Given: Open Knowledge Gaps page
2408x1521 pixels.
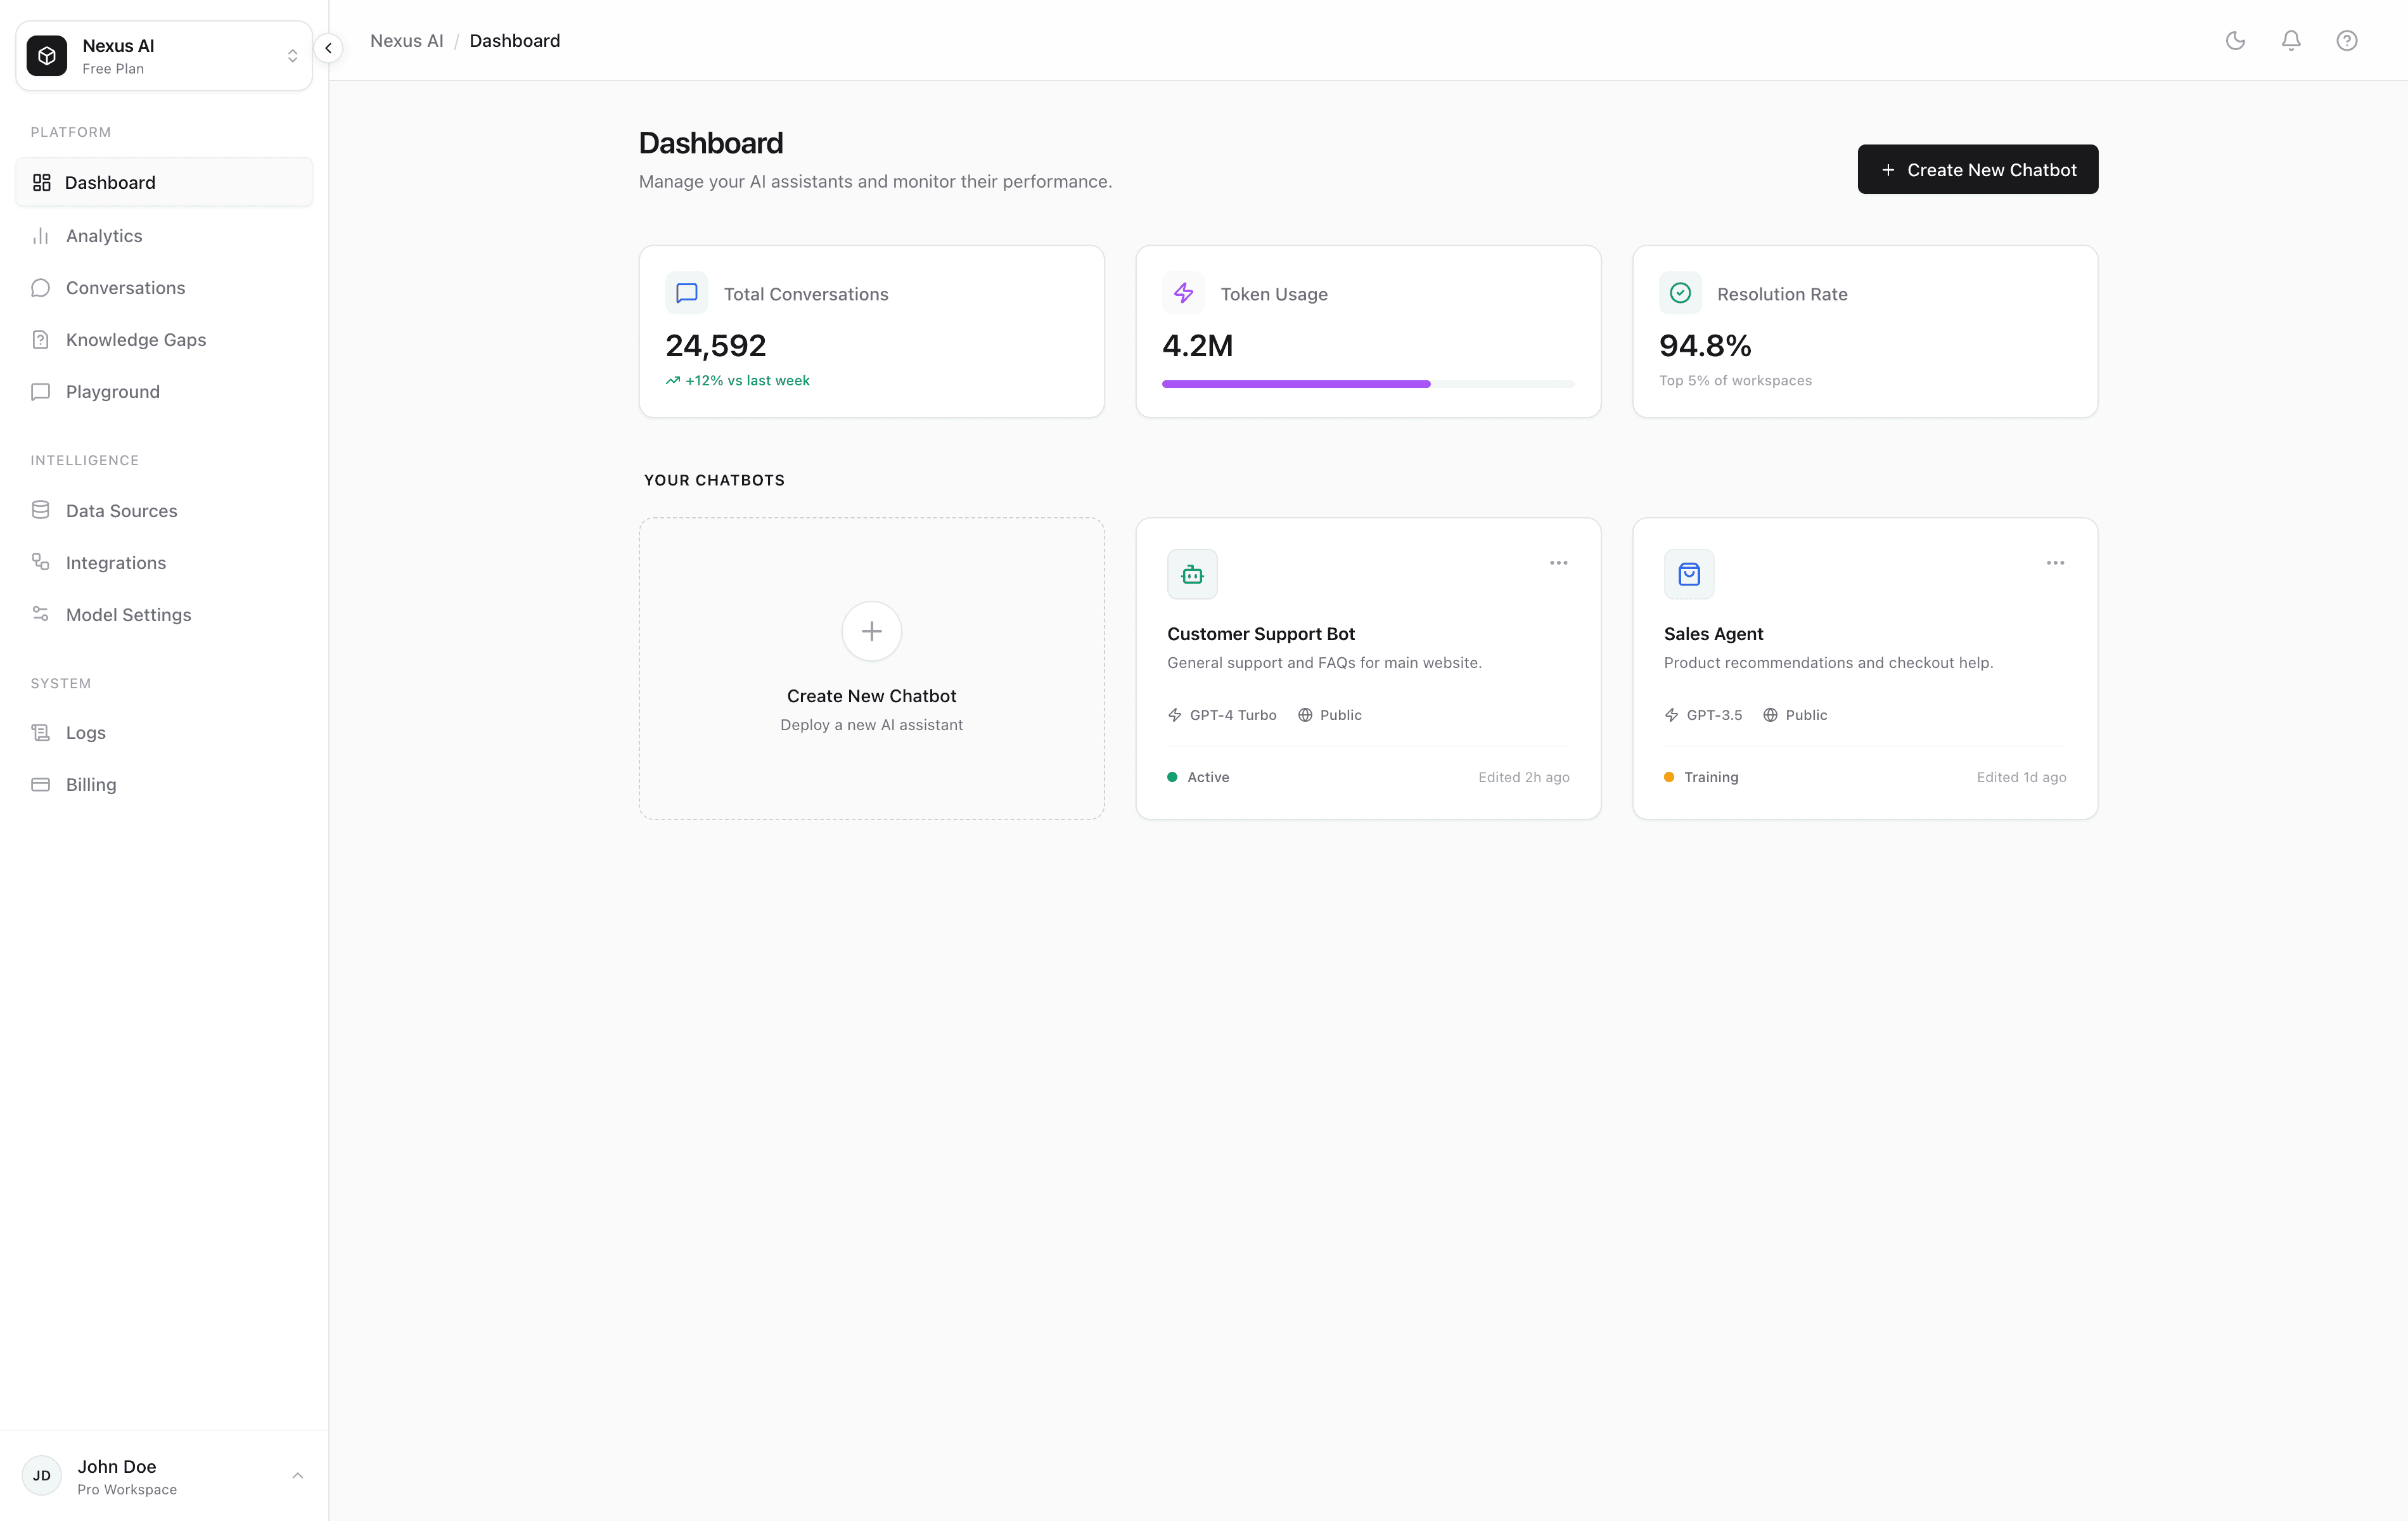Looking at the screenshot, I should pyautogui.click(x=164, y=340).
